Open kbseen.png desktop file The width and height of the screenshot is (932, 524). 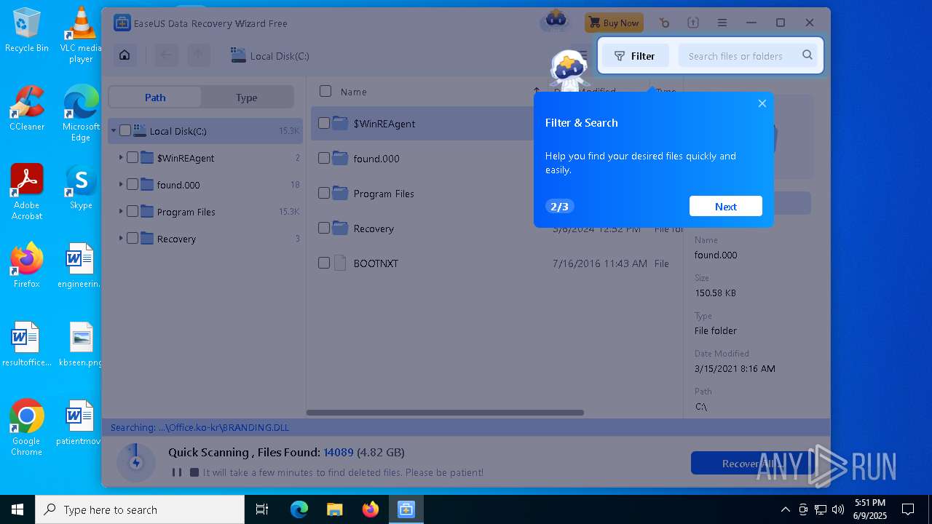click(81, 344)
